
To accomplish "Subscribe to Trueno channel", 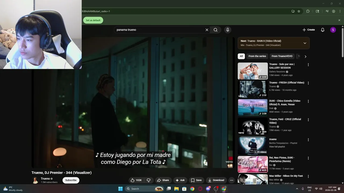I will [x=71, y=180].
